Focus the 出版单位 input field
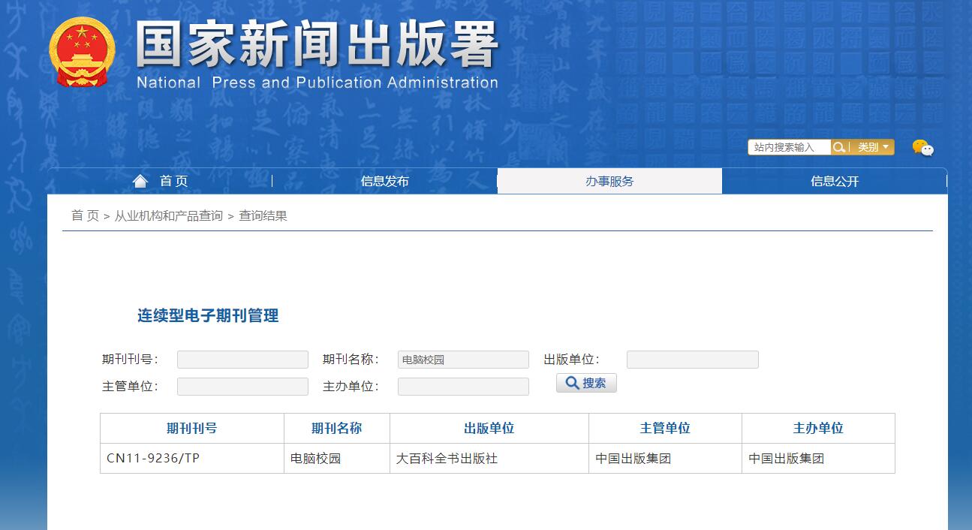This screenshot has height=530, width=972. coord(692,360)
